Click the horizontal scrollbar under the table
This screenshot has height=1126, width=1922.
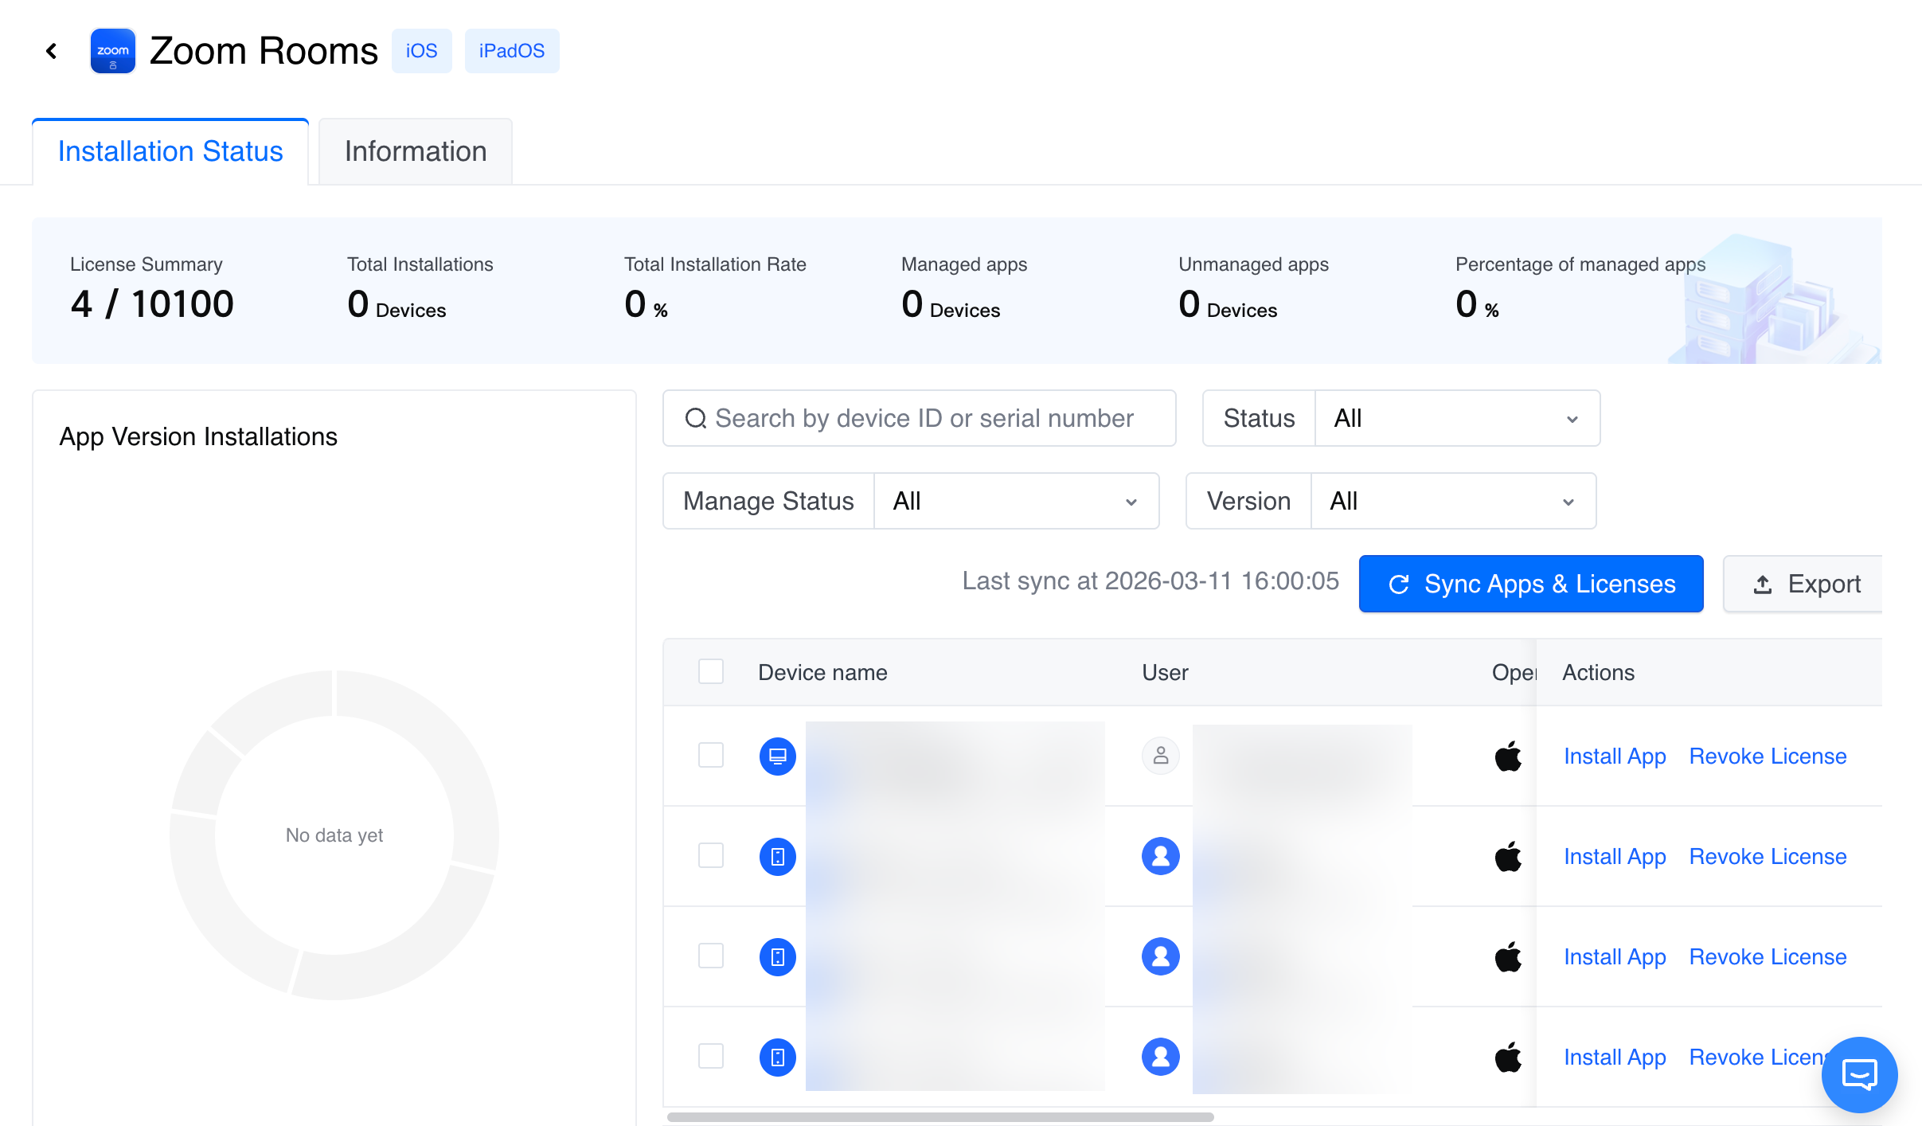pyautogui.click(x=940, y=1116)
